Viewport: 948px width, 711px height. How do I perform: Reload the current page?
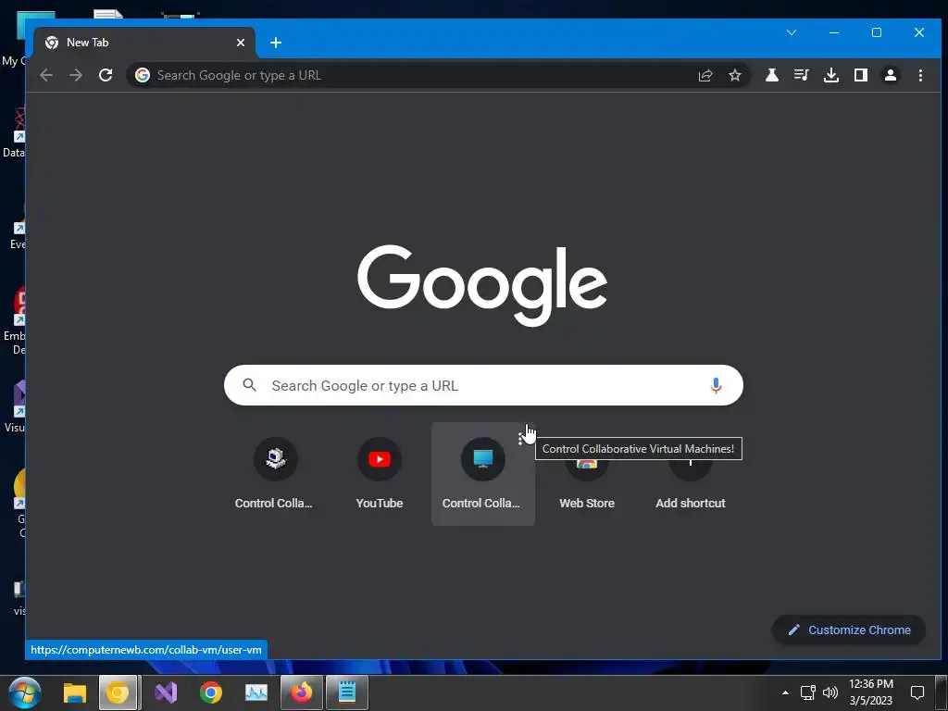[x=106, y=75]
